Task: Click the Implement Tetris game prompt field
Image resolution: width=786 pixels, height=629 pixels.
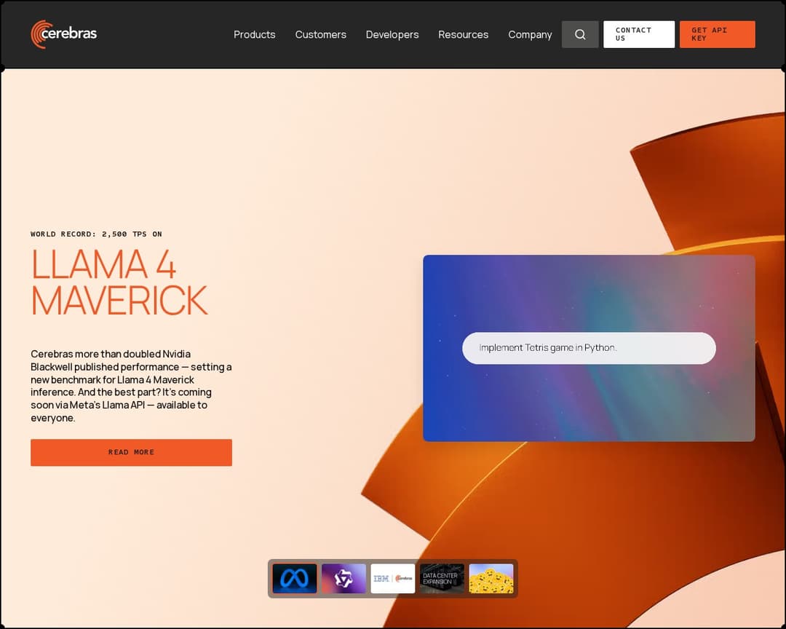Action: [589, 348]
